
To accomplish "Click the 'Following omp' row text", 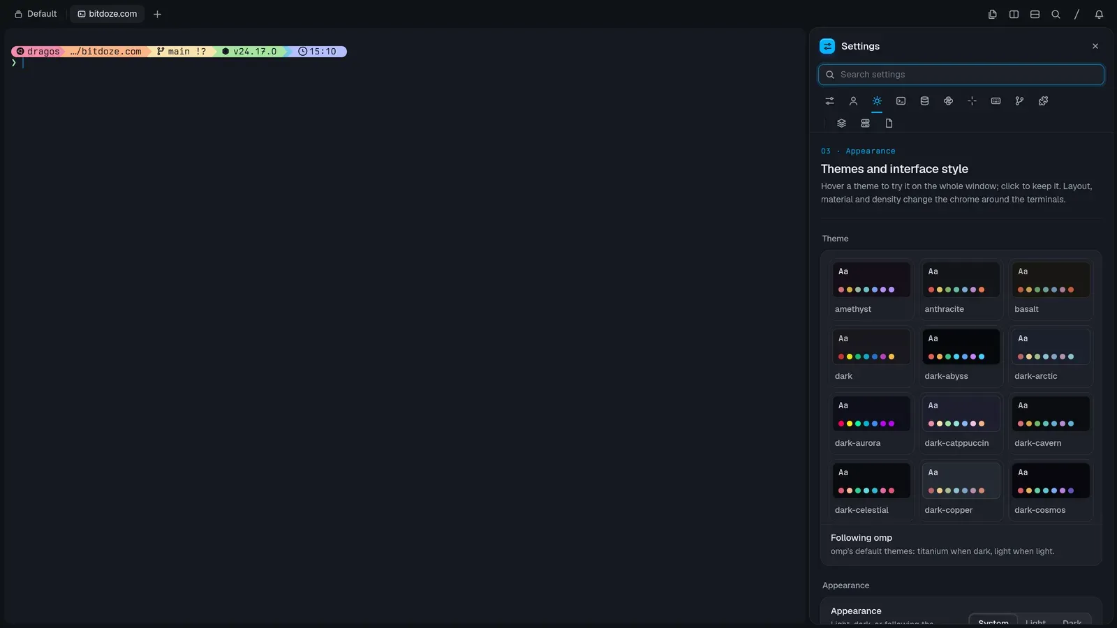I will (x=861, y=538).
